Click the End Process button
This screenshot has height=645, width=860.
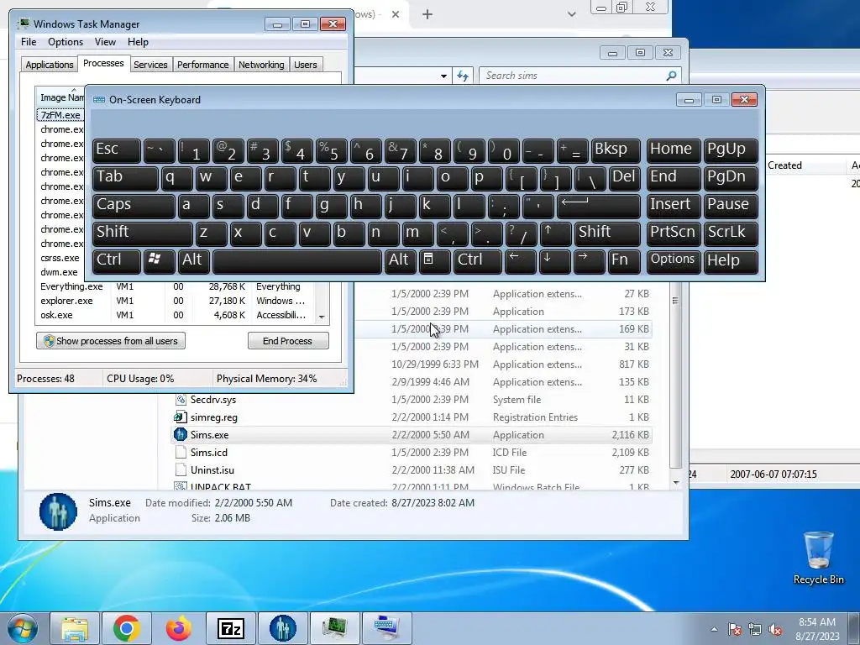288,341
